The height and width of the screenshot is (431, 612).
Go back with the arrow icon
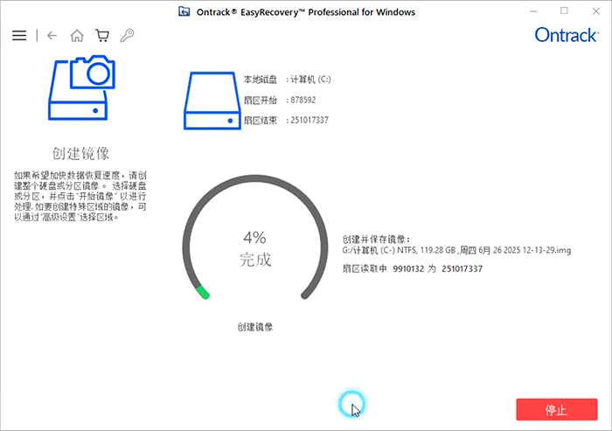click(52, 36)
